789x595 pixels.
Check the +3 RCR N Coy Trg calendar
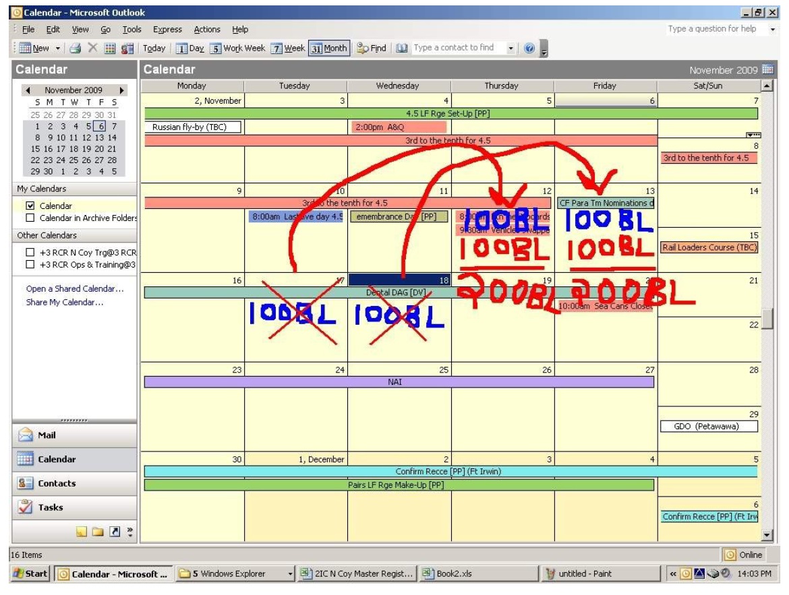tap(30, 253)
